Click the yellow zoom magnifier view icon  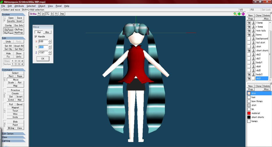click(235, 14)
